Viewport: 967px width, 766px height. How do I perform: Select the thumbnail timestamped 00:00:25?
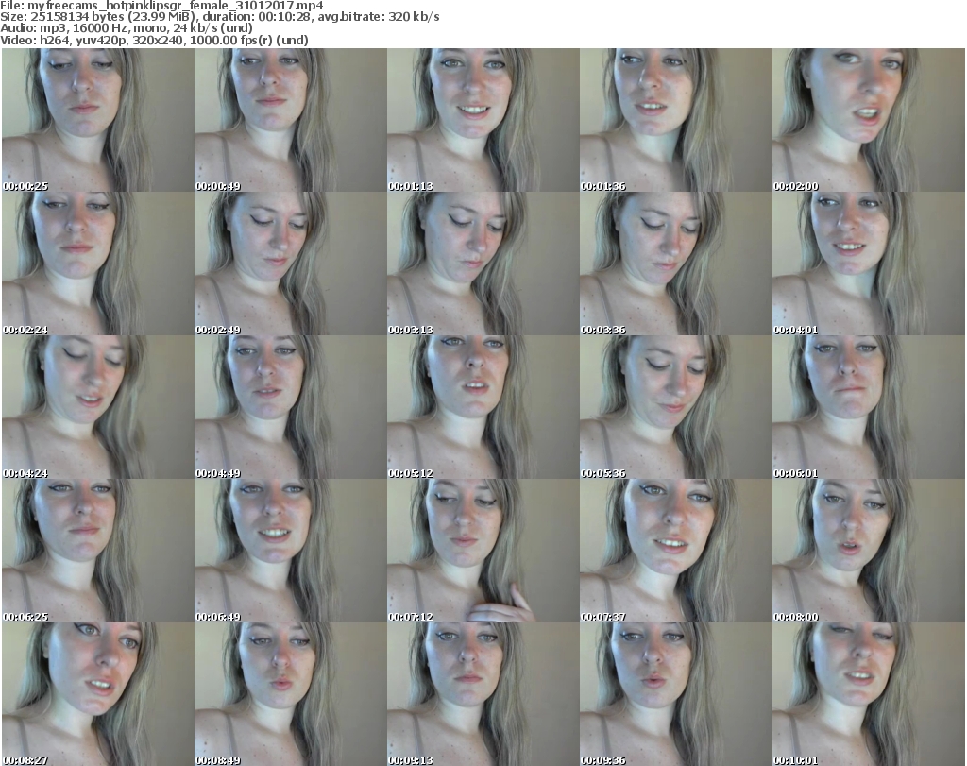(x=98, y=120)
